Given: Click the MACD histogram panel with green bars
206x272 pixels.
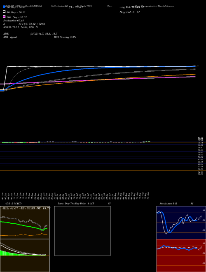Looking at the screenshot, I should click(25, 256).
